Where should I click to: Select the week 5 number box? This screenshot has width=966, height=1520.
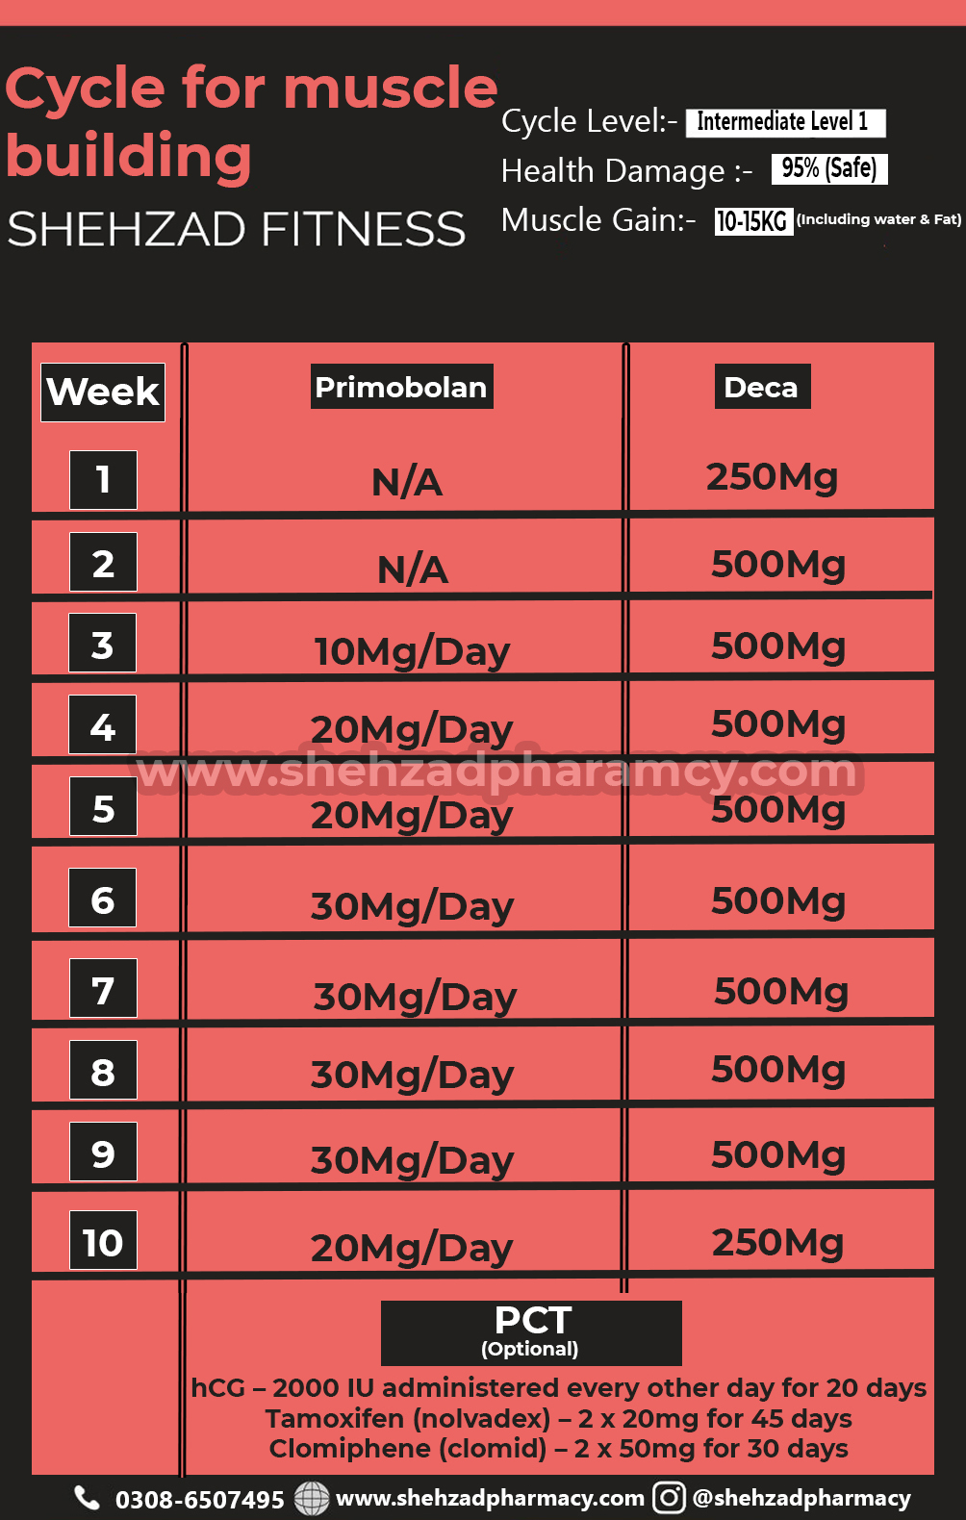click(103, 807)
